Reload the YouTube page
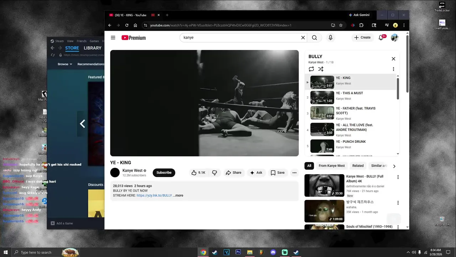Screen dimensions: 456x257 (127, 25)
